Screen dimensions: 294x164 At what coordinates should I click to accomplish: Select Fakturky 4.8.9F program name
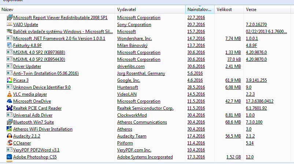[27, 45]
